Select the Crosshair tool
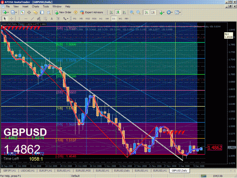The image size is (237, 178). [x=11, y=19]
